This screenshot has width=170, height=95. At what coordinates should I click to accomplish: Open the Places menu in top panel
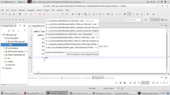(21, 2)
